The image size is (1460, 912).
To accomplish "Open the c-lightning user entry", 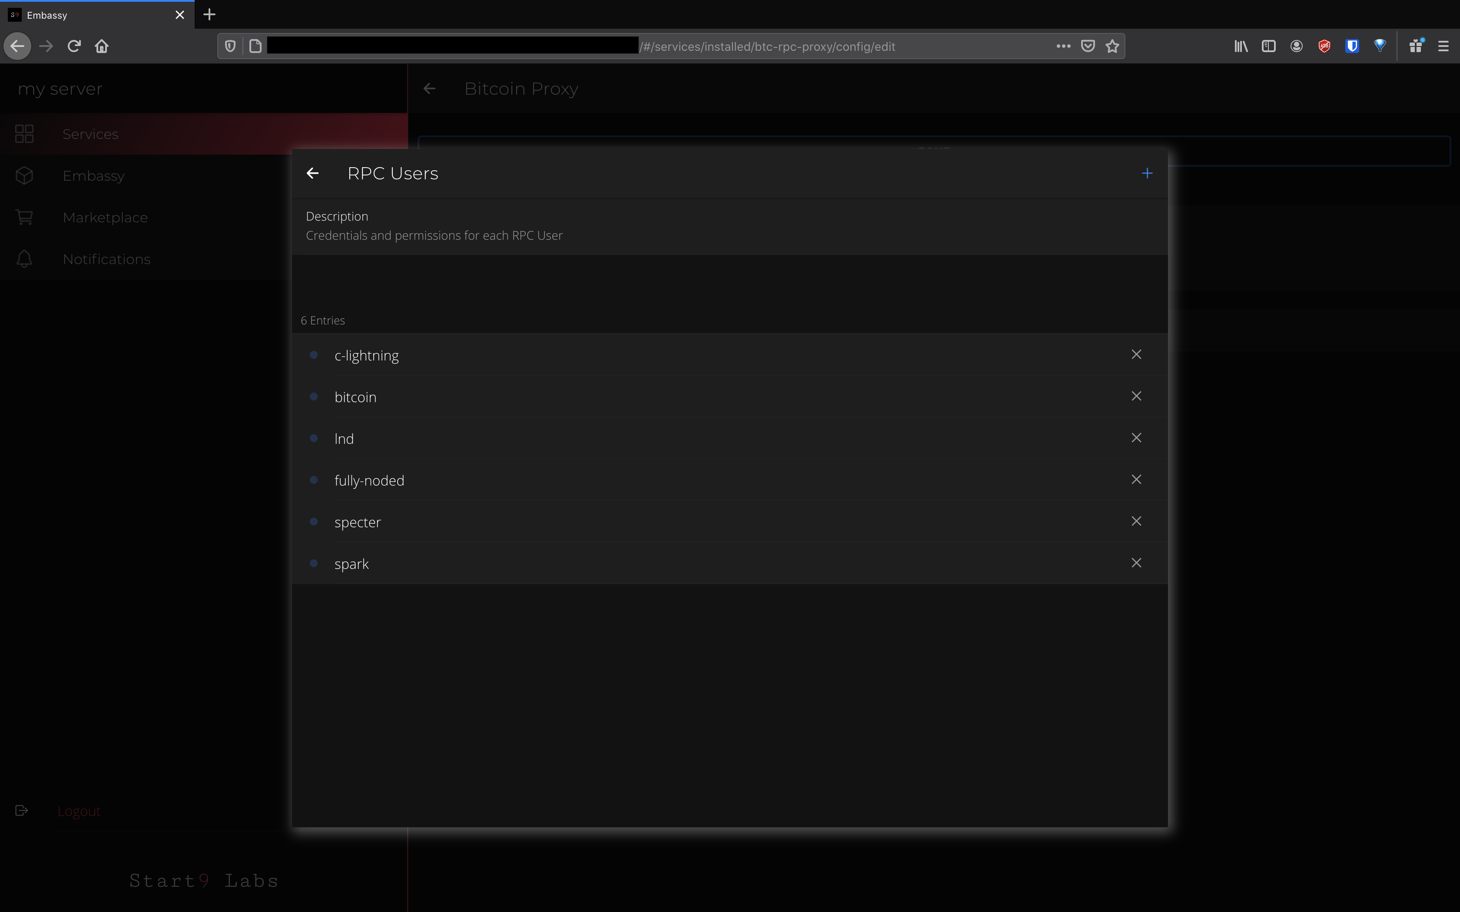I will pyautogui.click(x=367, y=356).
